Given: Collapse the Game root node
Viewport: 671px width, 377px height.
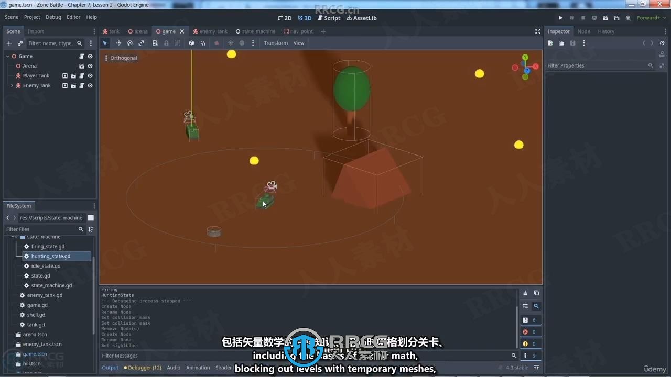Looking at the screenshot, I should pos(8,56).
